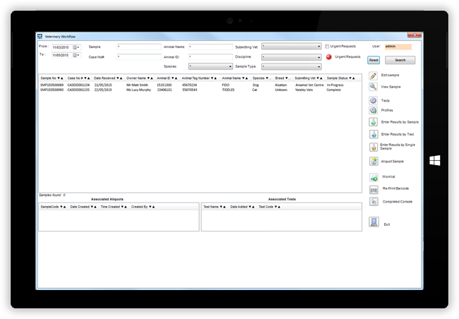Viewport: 459px width, 319px height.
Task: Click the Windows logo button on tablet
Action: point(435,160)
